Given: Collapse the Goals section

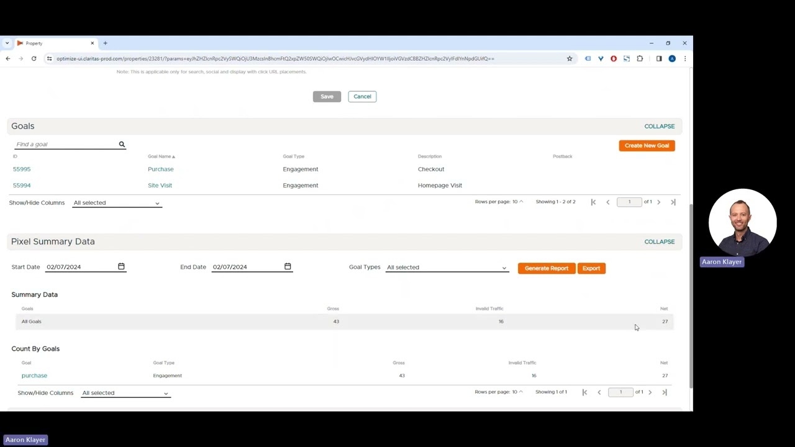Looking at the screenshot, I should click(x=659, y=126).
